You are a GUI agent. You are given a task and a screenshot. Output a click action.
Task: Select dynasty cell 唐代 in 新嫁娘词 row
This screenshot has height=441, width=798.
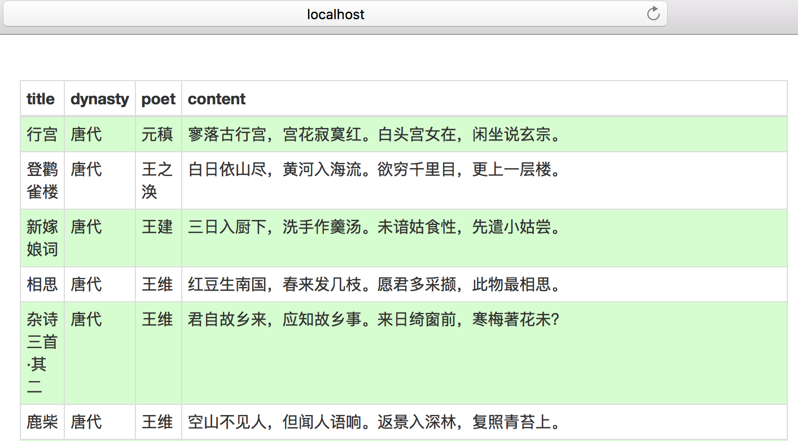tap(100, 238)
